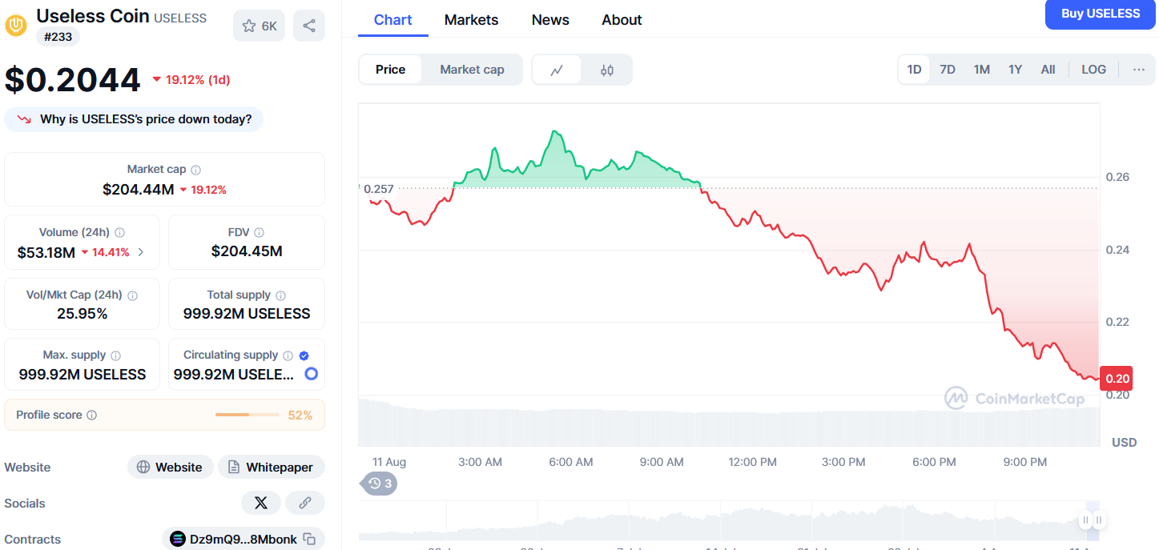1159x550 pixels.
Task: Click the $0.2044 price value
Action: [73, 79]
